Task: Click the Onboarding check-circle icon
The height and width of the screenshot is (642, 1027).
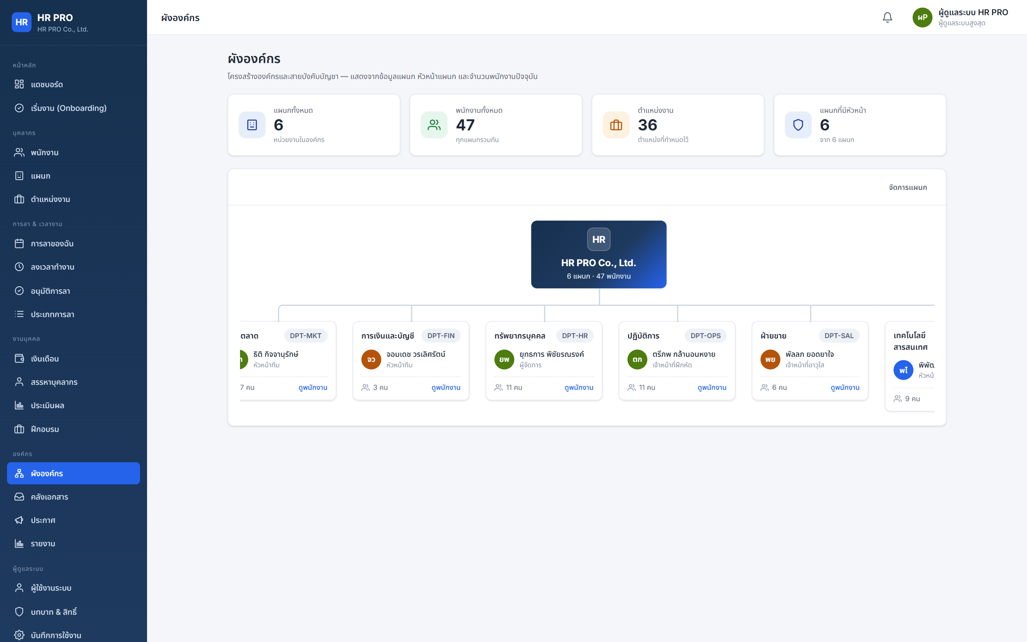Action: click(19, 108)
